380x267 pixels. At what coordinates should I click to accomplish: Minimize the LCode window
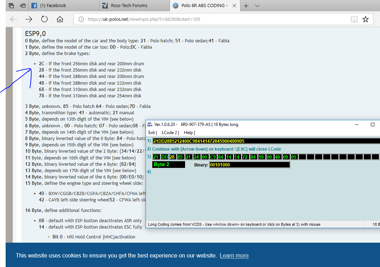pyautogui.click(x=357, y=125)
